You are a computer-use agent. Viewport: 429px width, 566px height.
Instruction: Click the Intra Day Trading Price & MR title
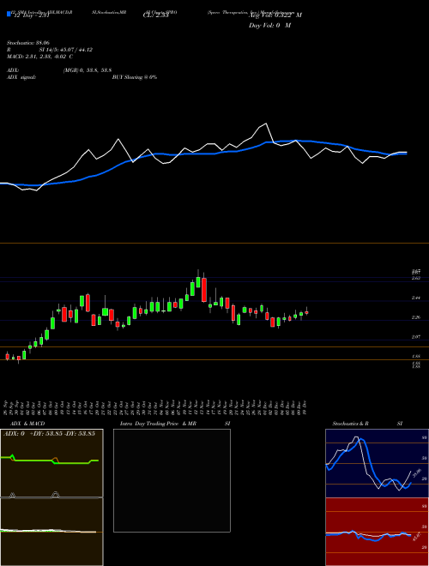point(159,424)
